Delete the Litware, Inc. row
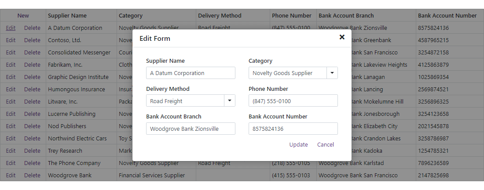The image size is (484, 190). [x=32, y=102]
